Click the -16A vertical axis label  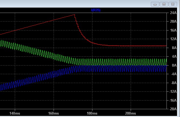173,100
